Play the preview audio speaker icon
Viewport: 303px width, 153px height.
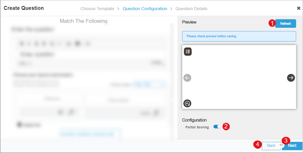coord(187,103)
